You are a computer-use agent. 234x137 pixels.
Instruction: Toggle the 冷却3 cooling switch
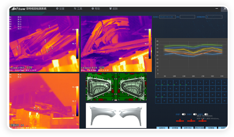click(206, 114)
